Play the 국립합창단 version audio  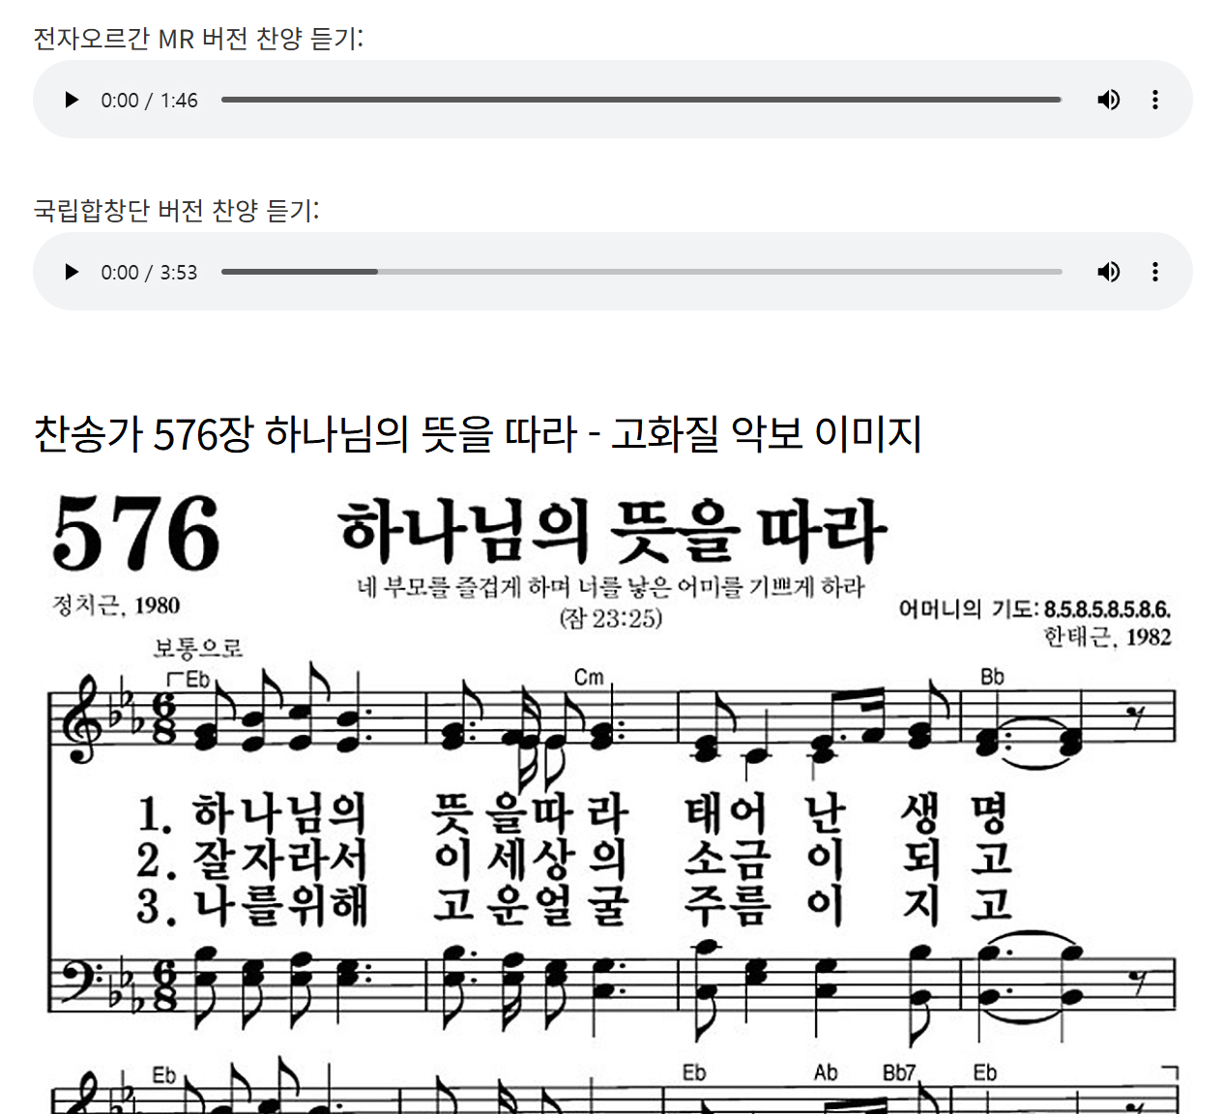point(72,272)
